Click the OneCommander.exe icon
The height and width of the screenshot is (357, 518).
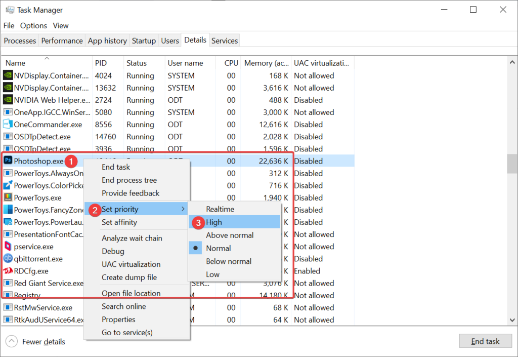click(8, 125)
